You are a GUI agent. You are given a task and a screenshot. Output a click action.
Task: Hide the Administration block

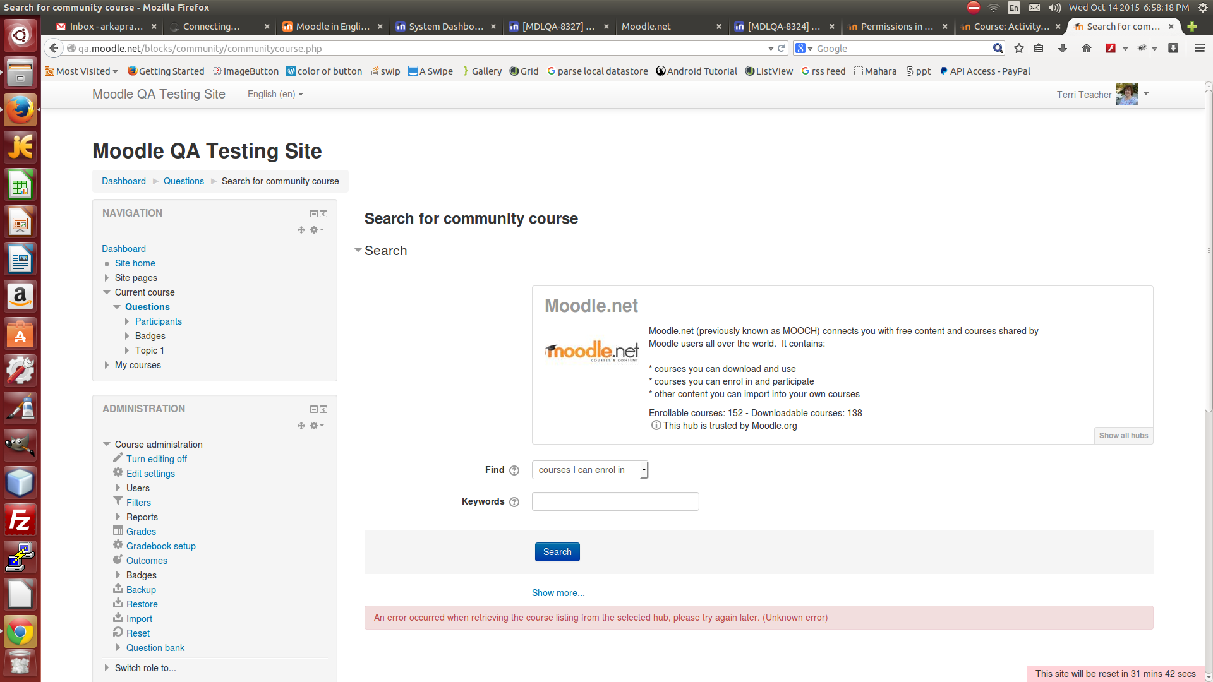point(313,409)
